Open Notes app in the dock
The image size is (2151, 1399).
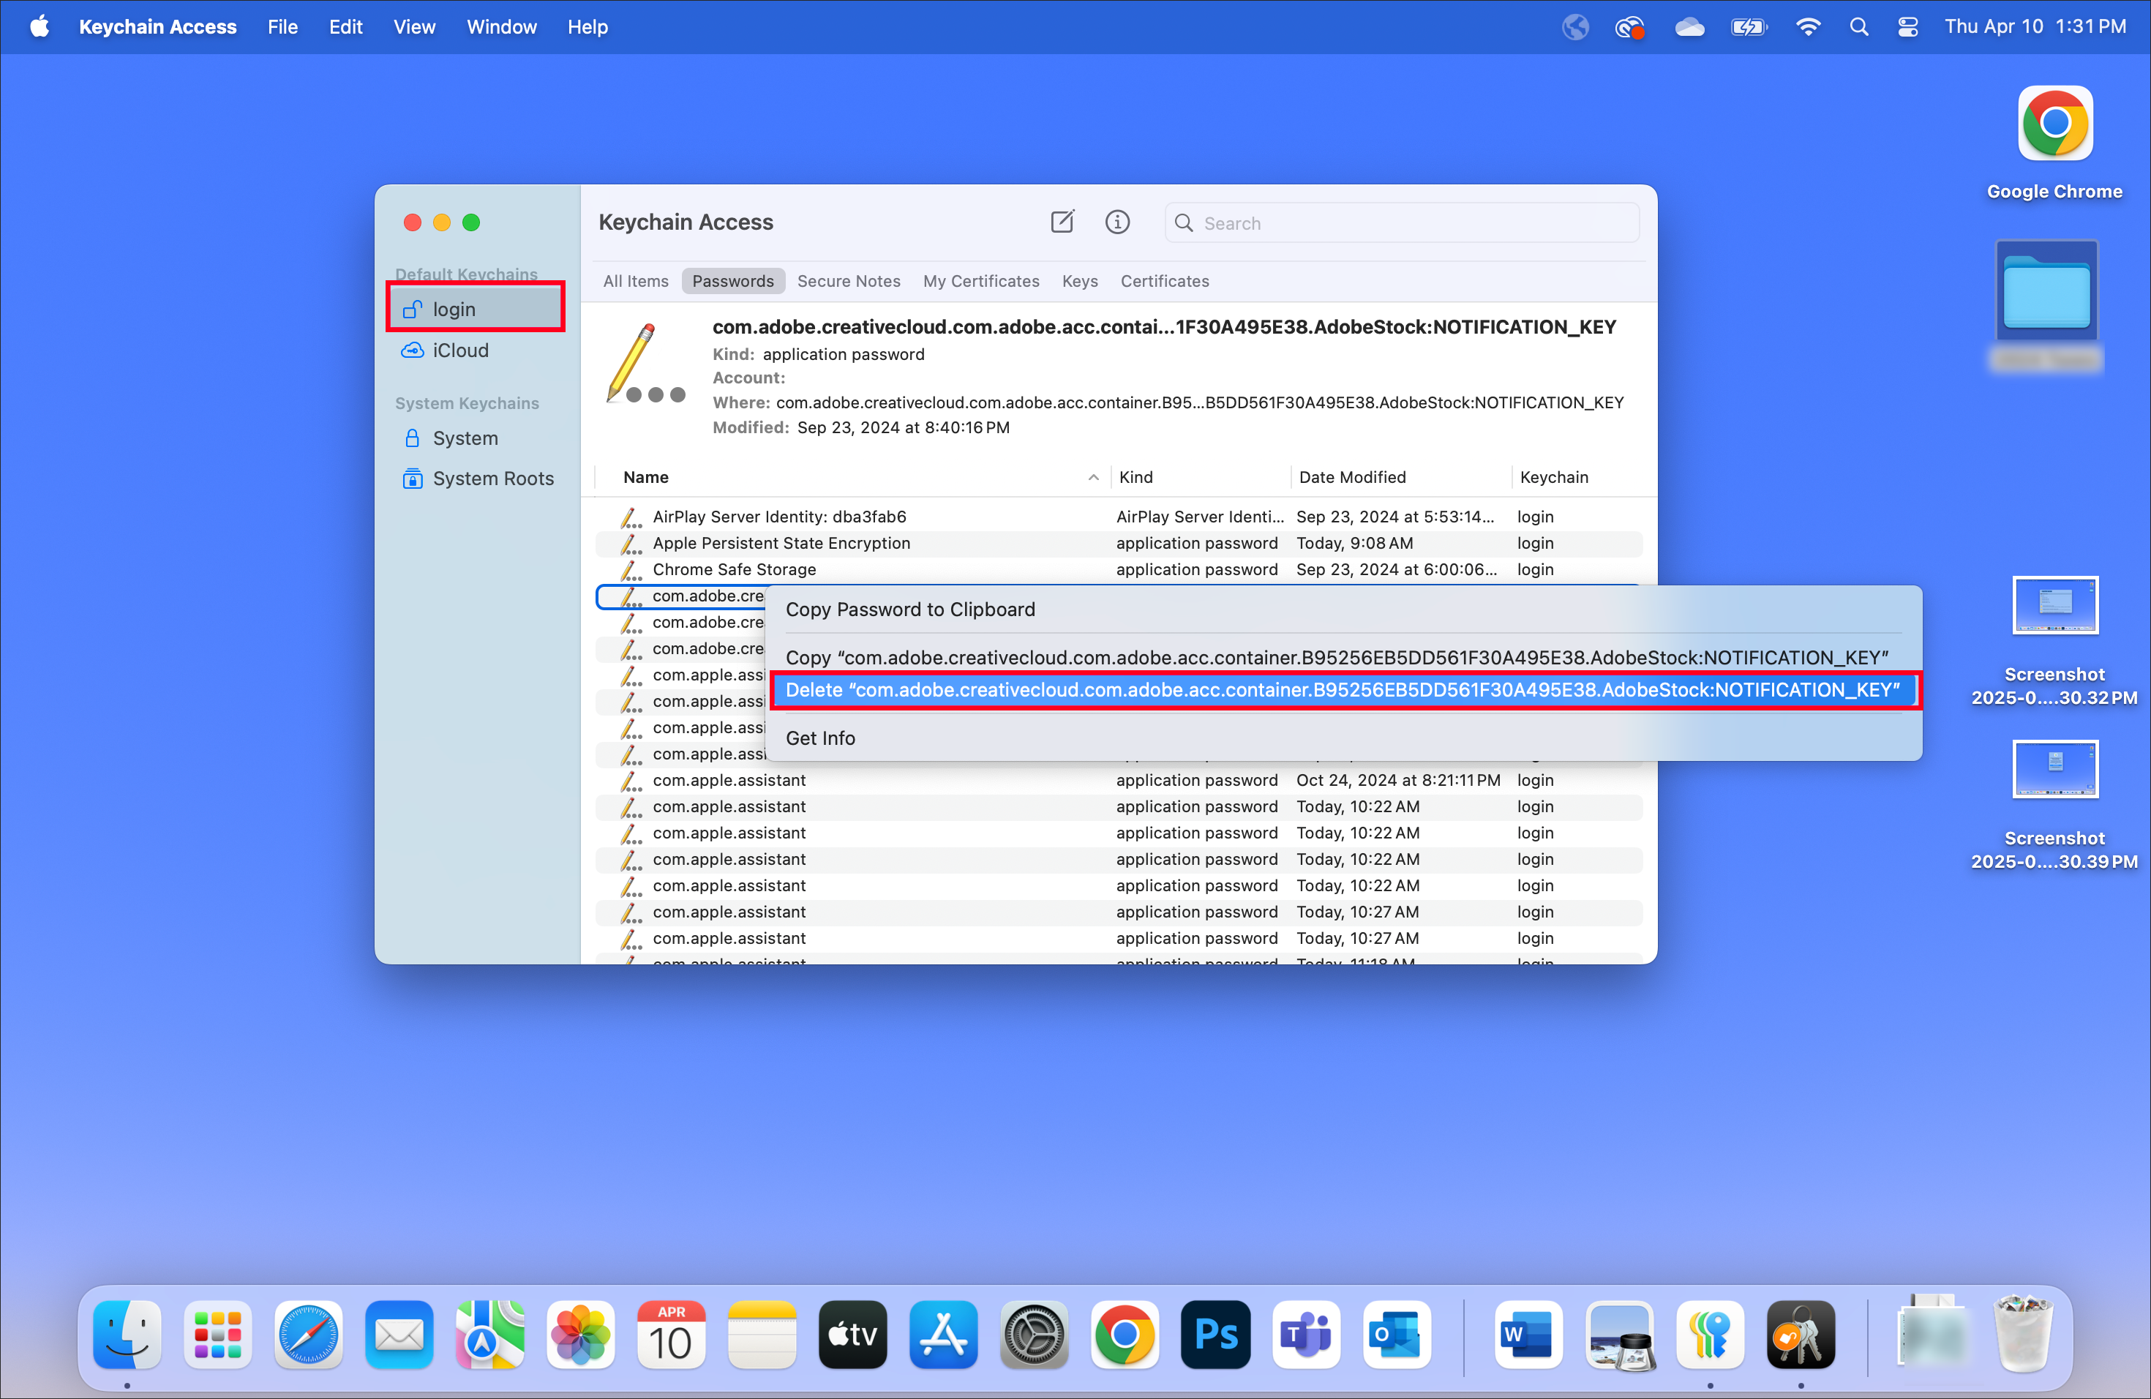762,1334
